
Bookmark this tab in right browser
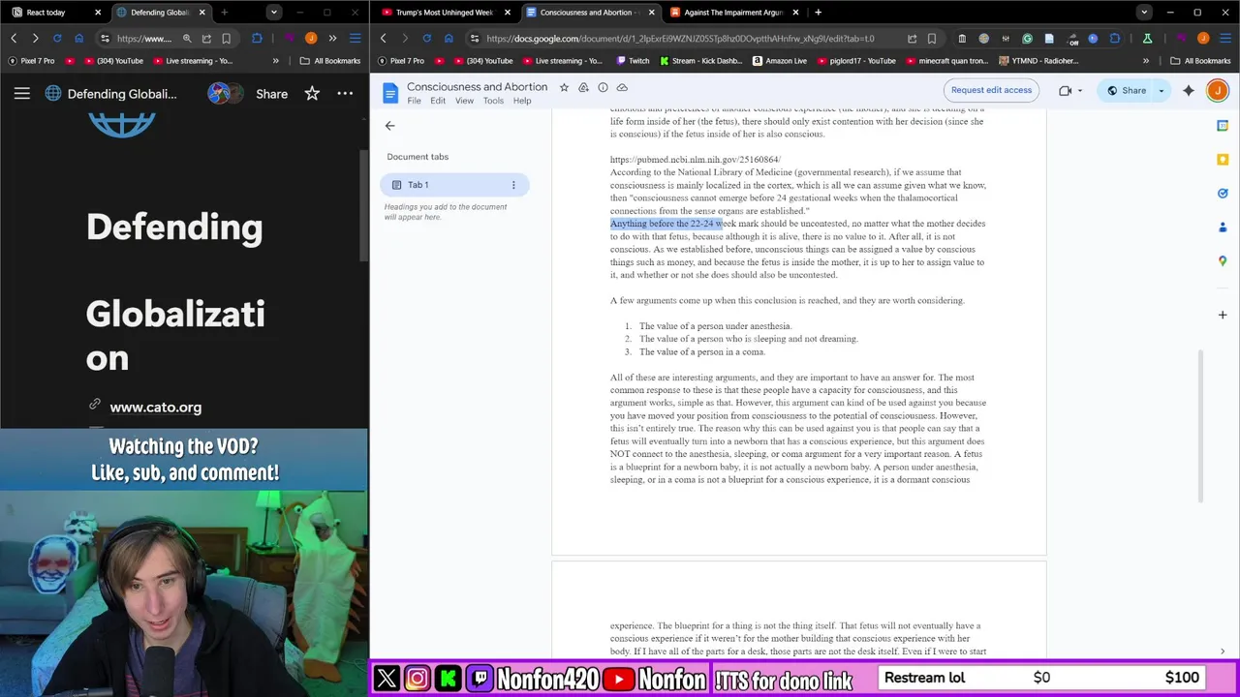(x=932, y=39)
